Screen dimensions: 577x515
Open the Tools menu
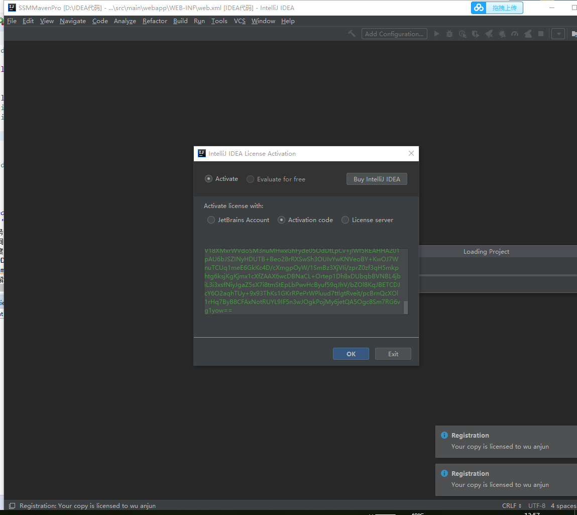pos(219,21)
